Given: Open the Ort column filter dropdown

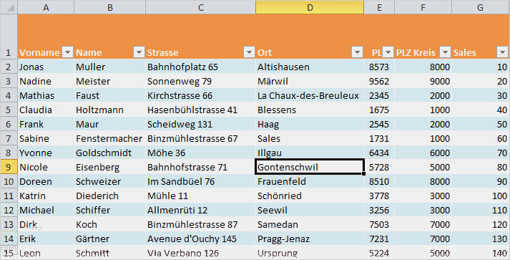Looking at the screenshot, I should click(357, 52).
